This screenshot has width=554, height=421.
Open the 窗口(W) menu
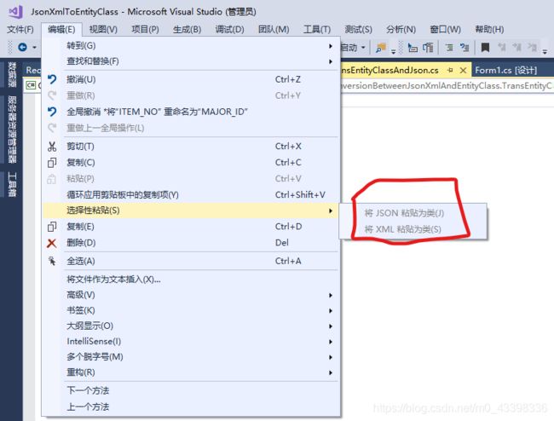(445, 29)
